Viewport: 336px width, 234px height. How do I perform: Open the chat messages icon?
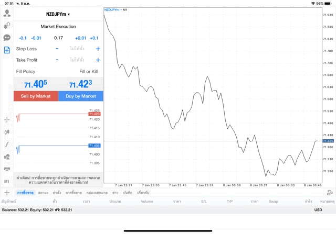tap(7, 38)
